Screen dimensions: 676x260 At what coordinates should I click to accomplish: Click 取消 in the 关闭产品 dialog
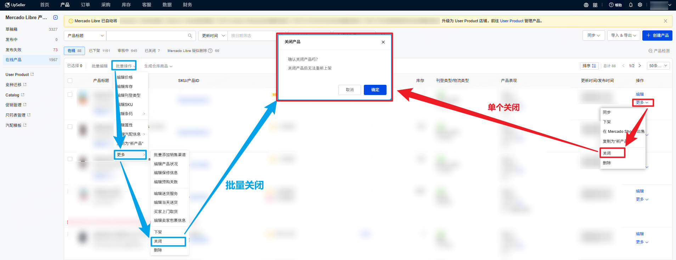(x=350, y=90)
